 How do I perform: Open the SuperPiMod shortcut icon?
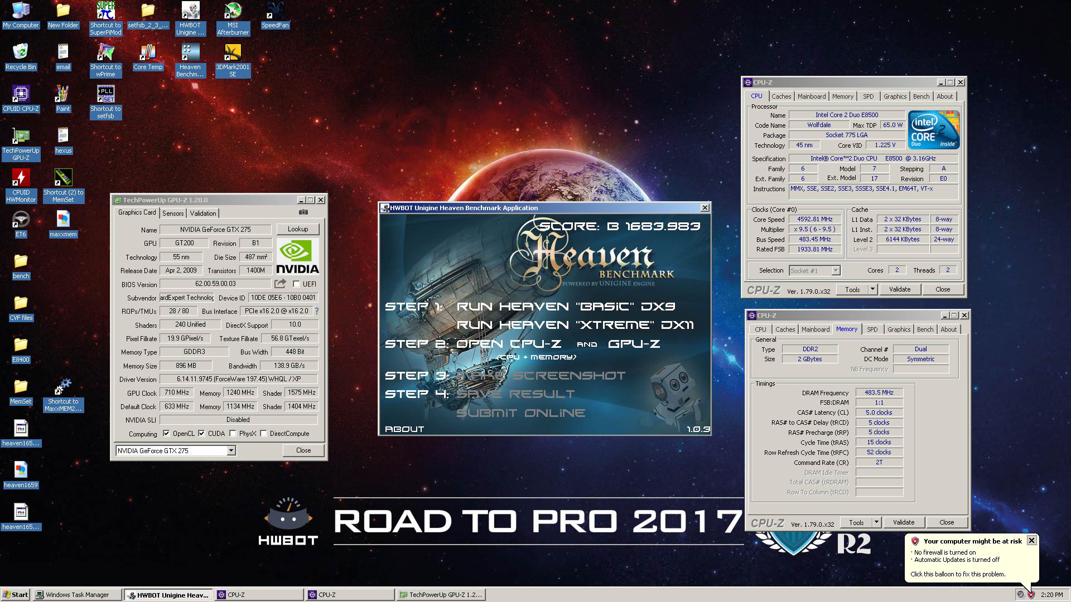pyautogui.click(x=105, y=18)
